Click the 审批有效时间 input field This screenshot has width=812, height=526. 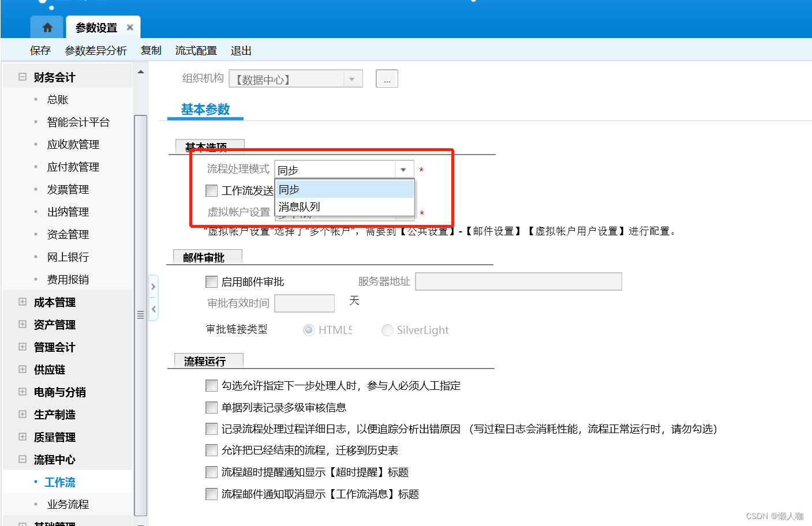click(x=305, y=303)
